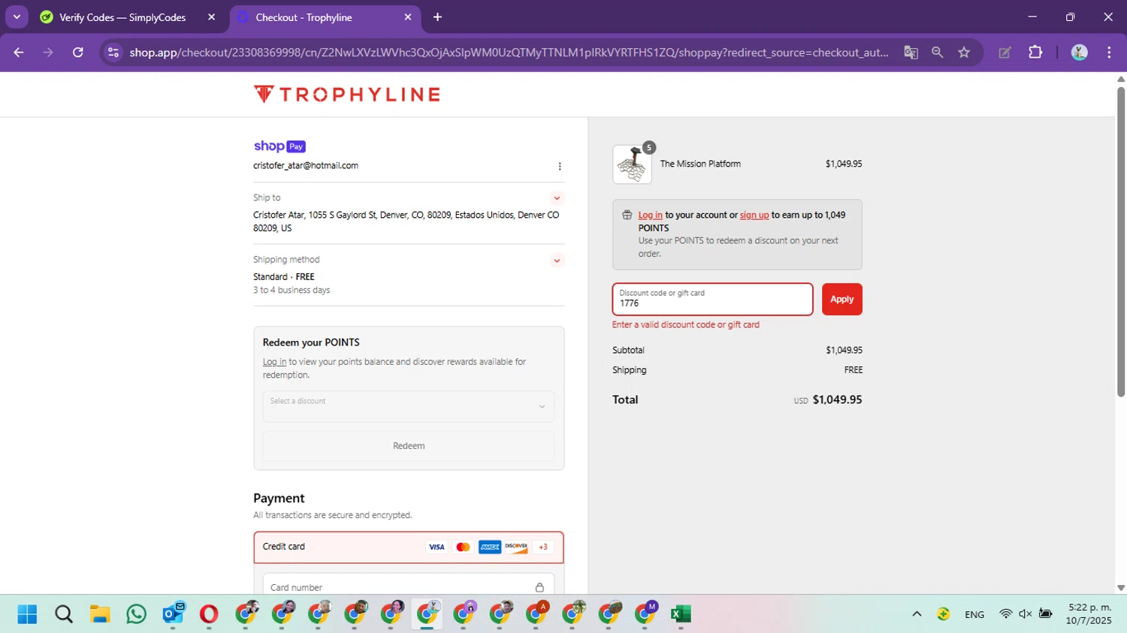Screen dimensions: 1127x633
Task: Toggle the volume mute icon
Action: click(x=1025, y=614)
